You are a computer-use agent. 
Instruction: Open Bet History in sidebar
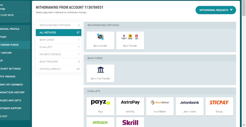(x=15, y=53)
